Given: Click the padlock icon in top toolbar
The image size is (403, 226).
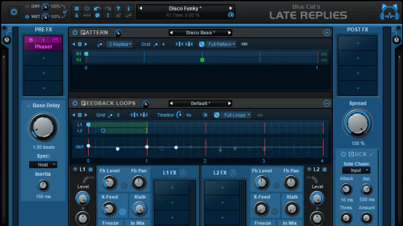Looking at the screenshot, I should 118,15.
